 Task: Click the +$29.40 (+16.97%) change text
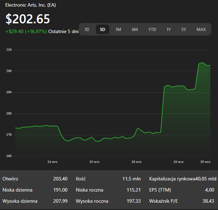click(x=26, y=31)
